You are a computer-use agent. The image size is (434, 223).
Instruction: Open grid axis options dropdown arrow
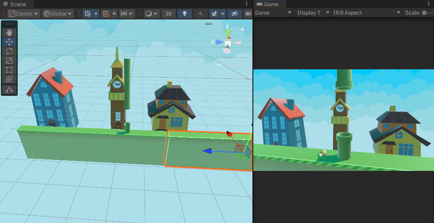(96, 14)
